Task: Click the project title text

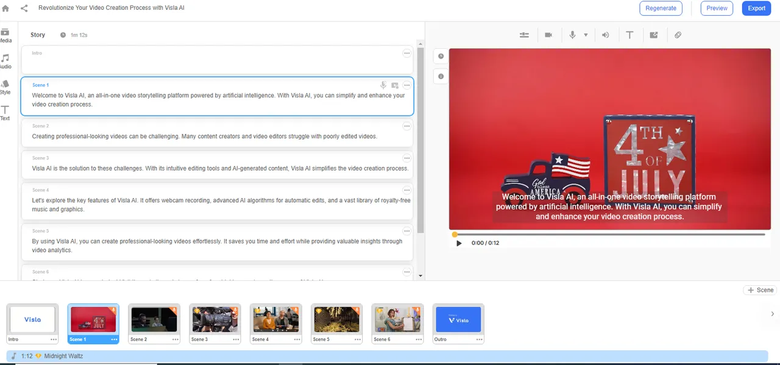Action: pos(112,9)
